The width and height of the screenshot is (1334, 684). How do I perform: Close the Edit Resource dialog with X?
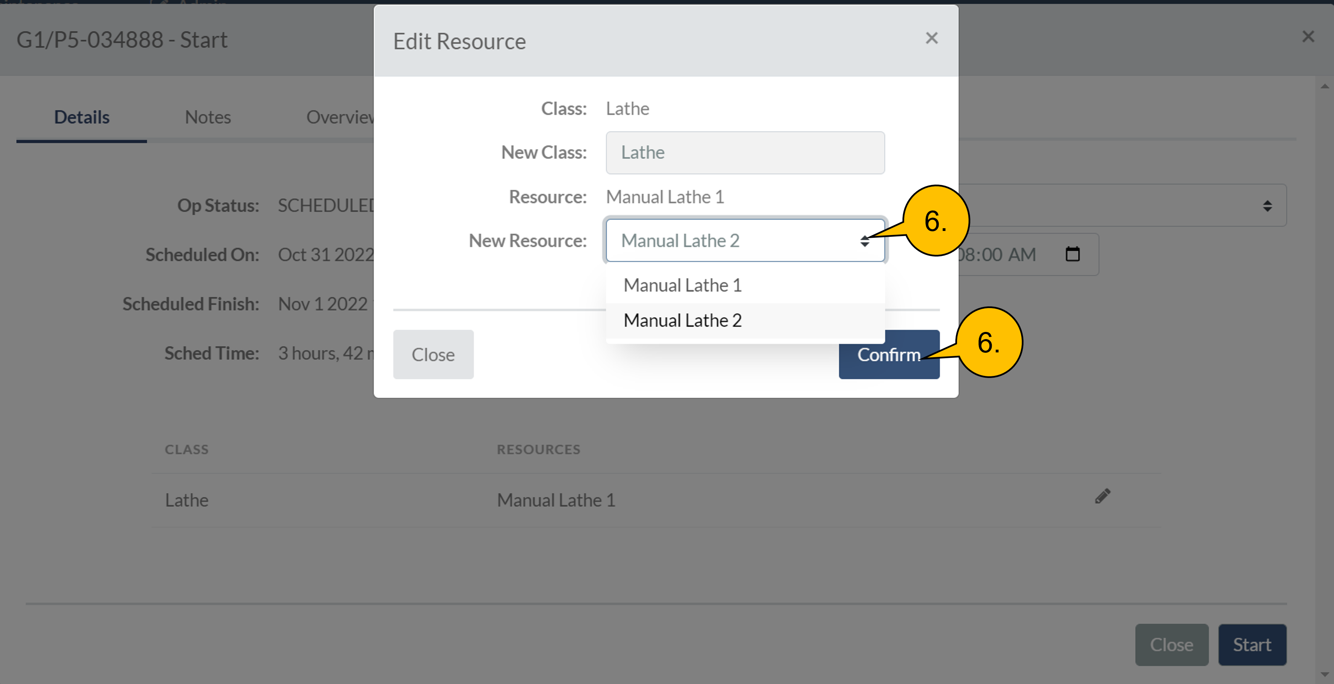[x=931, y=38]
